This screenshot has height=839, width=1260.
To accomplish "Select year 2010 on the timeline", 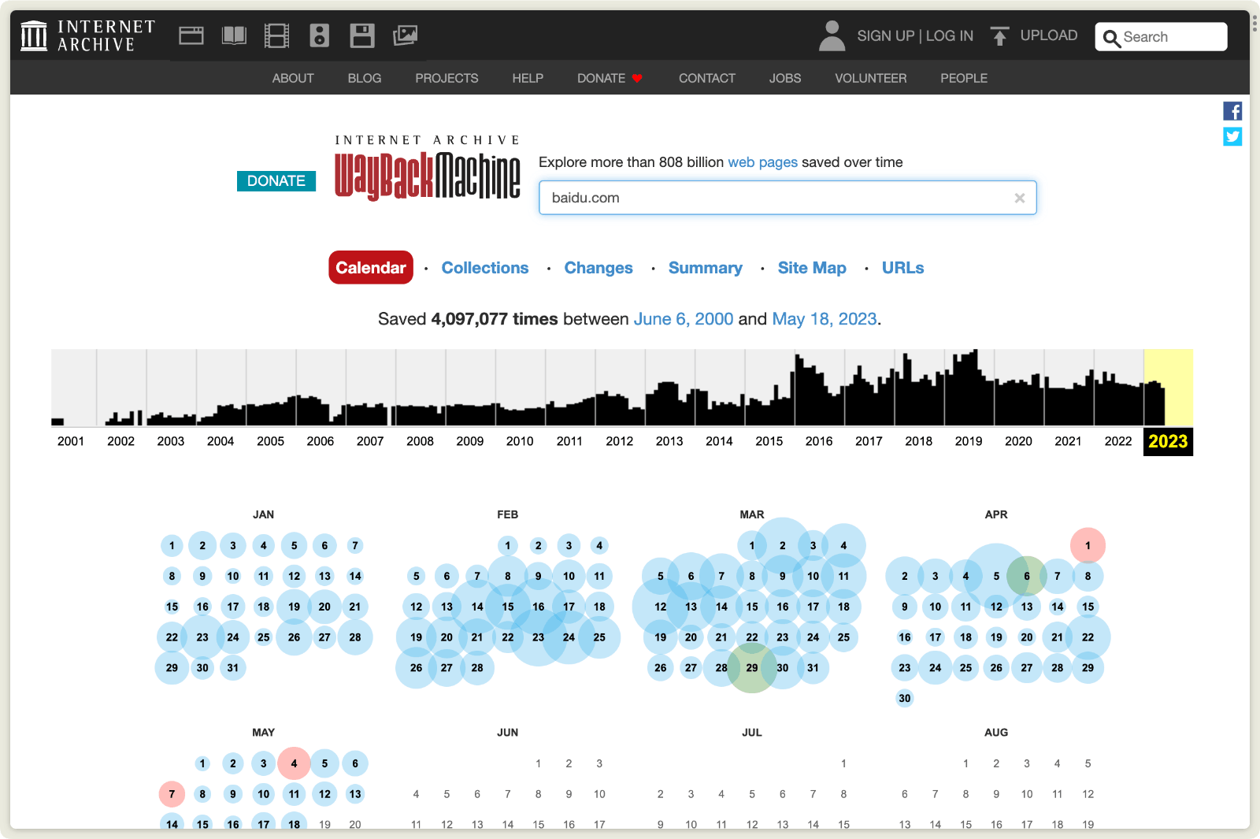I will 520,441.
